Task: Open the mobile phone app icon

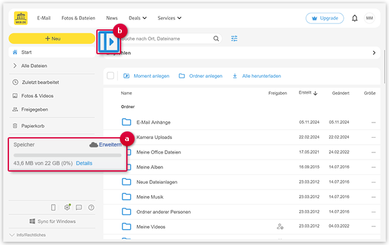Action: point(54,207)
